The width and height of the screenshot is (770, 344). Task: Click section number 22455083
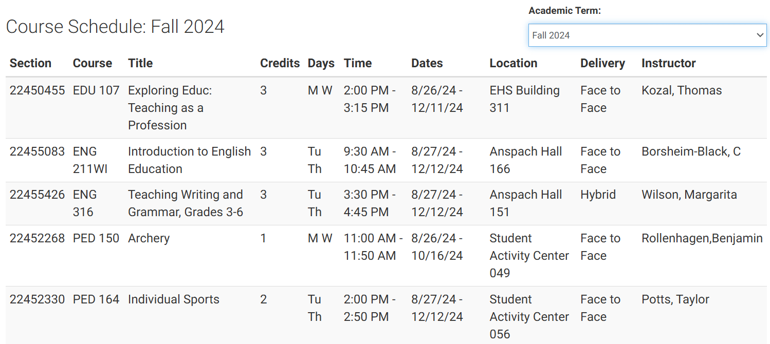coord(37,151)
